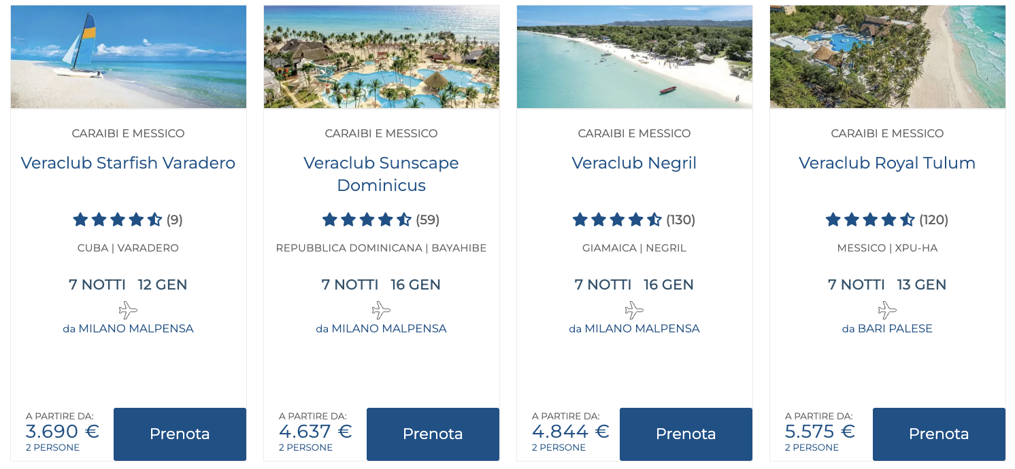Click the star rating for Veraclub Royal Tulum
The image size is (1015, 469).
(870, 220)
